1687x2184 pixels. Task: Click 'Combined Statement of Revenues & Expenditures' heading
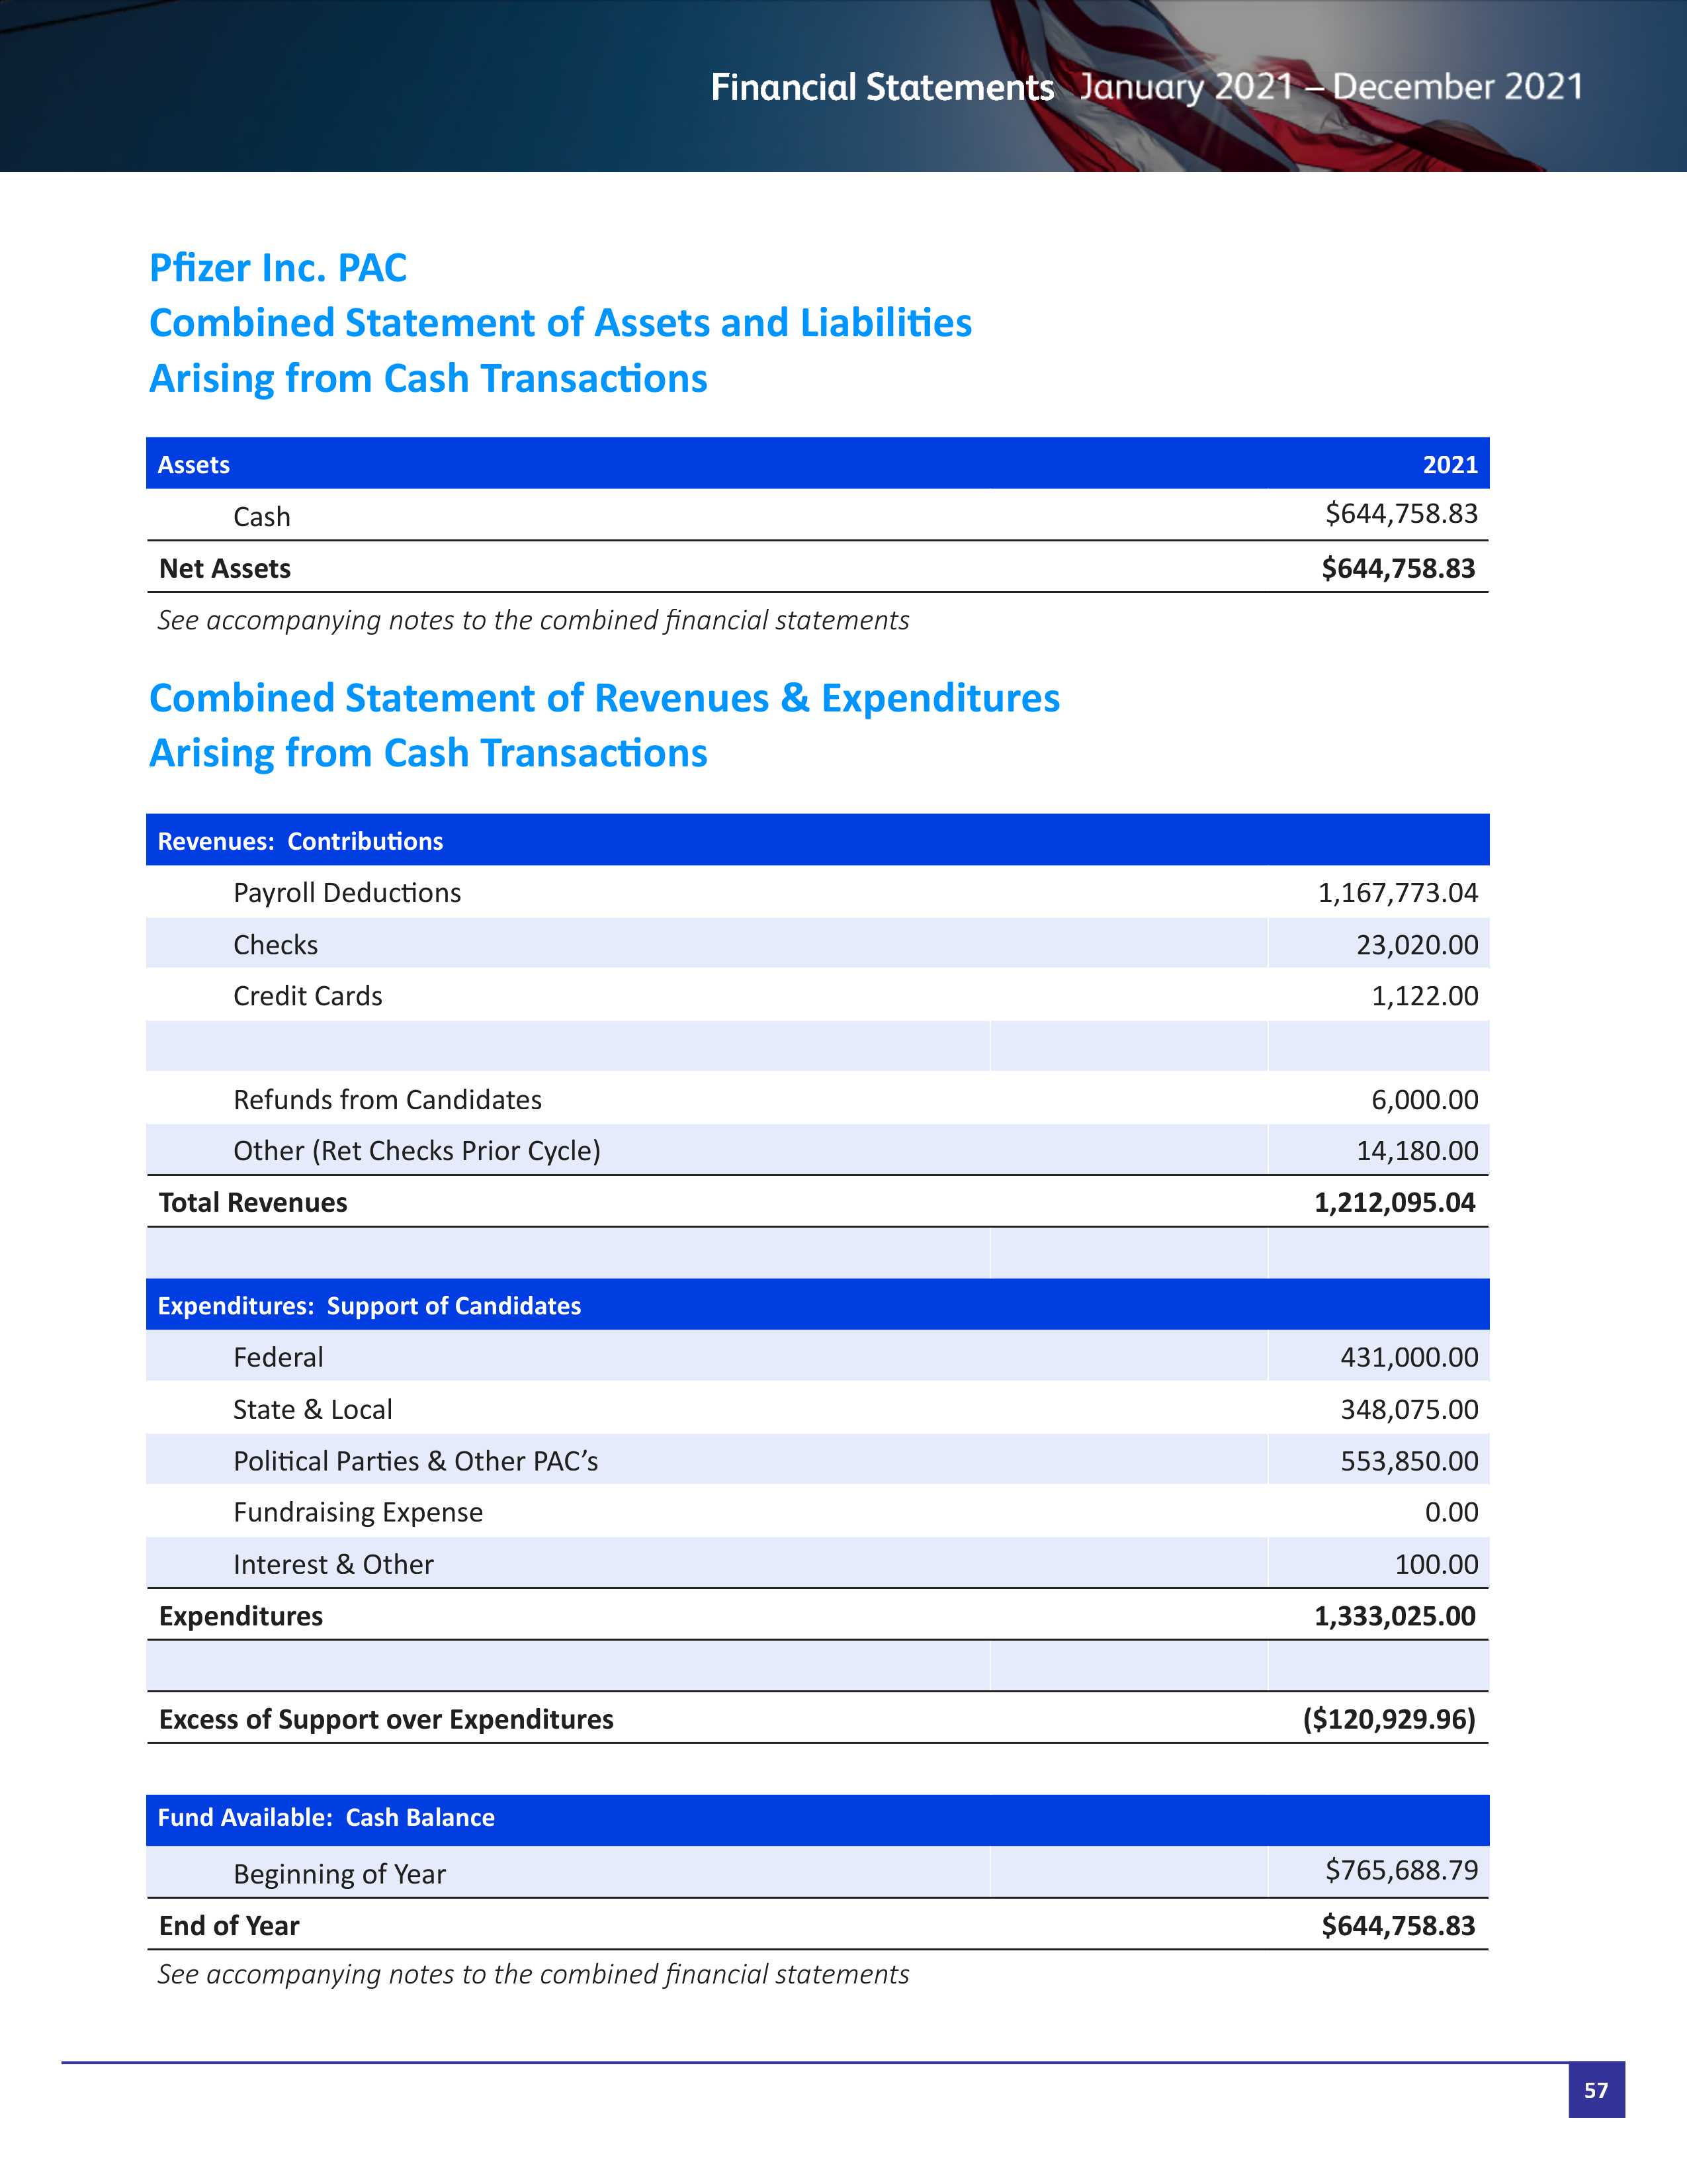(x=605, y=698)
